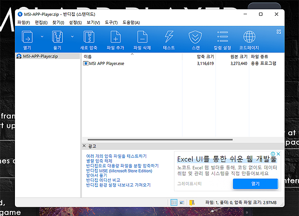Maximize the Bandizip window
The height and width of the screenshot is (216, 299).
point(261,14)
